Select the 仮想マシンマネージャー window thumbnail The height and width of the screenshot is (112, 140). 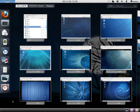[36, 26]
